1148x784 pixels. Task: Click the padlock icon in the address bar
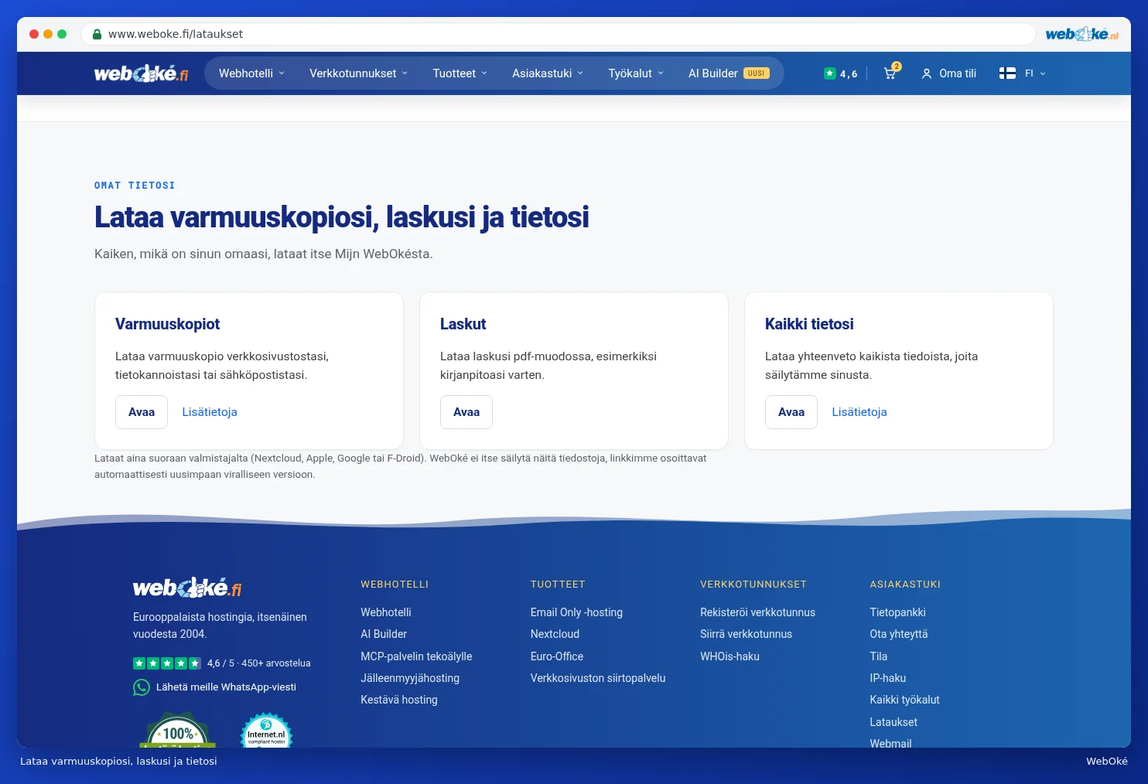(x=97, y=34)
